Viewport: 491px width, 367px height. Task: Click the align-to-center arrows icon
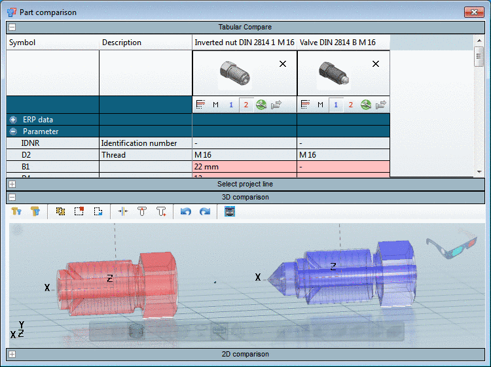(123, 212)
